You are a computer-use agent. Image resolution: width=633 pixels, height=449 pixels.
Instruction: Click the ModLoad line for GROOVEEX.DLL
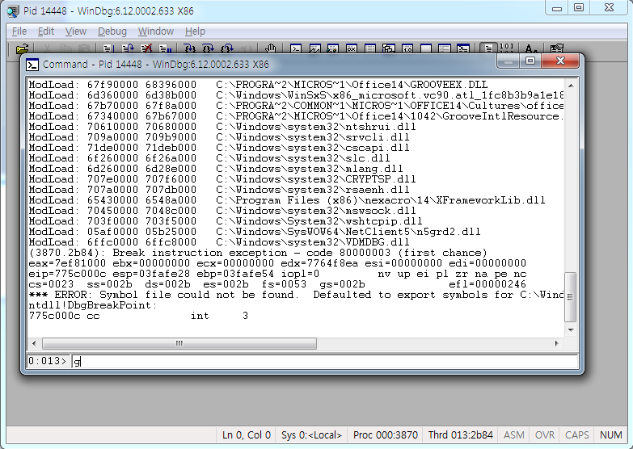click(259, 85)
